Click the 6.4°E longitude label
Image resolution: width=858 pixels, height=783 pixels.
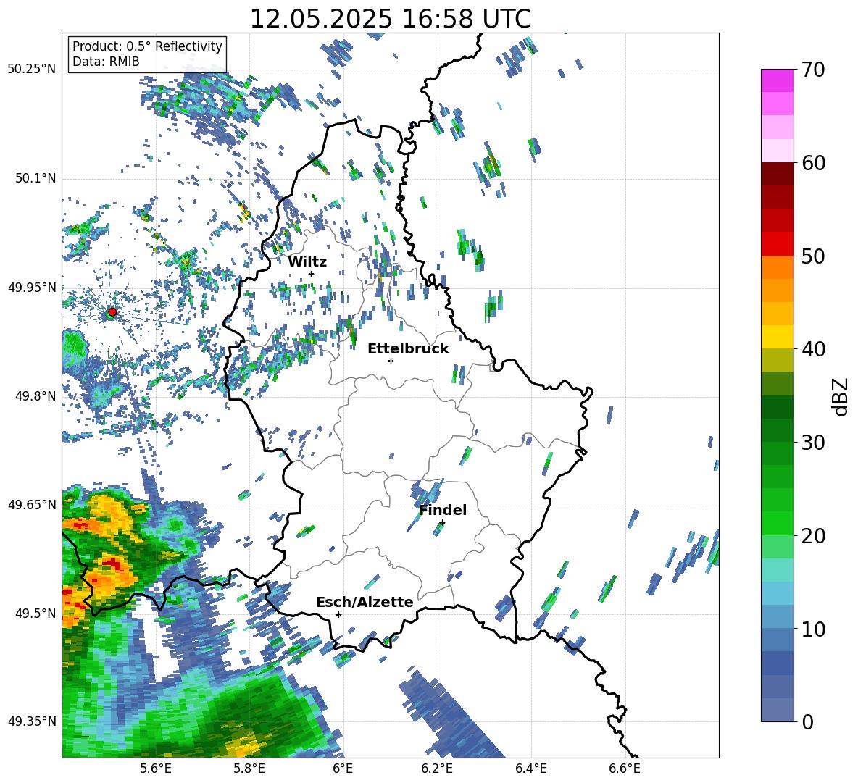[530, 769]
